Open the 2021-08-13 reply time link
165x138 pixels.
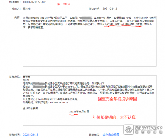tap(31, 135)
